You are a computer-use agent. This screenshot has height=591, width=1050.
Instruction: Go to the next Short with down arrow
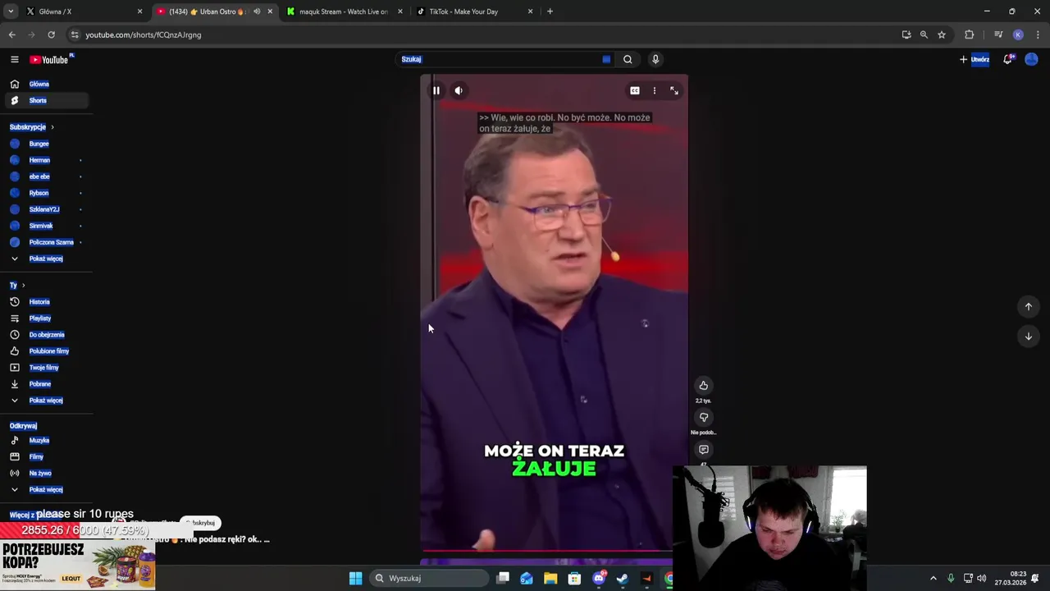pyautogui.click(x=1028, y=337)
